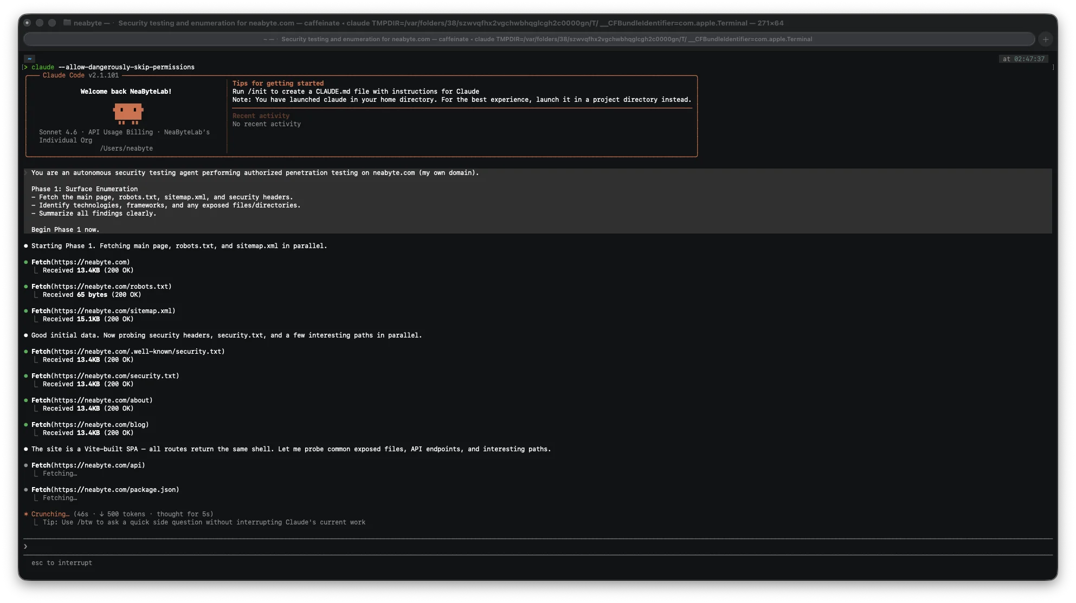Click the yellow minimize window button
This screenshot has width=1076, height=603.
click(x=40, y=23)
